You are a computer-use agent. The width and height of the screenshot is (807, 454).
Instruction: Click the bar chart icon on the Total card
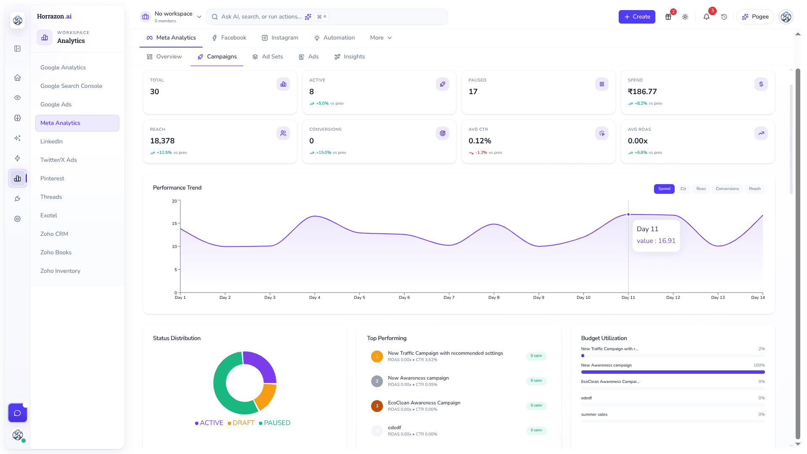[x=283, y=84]
